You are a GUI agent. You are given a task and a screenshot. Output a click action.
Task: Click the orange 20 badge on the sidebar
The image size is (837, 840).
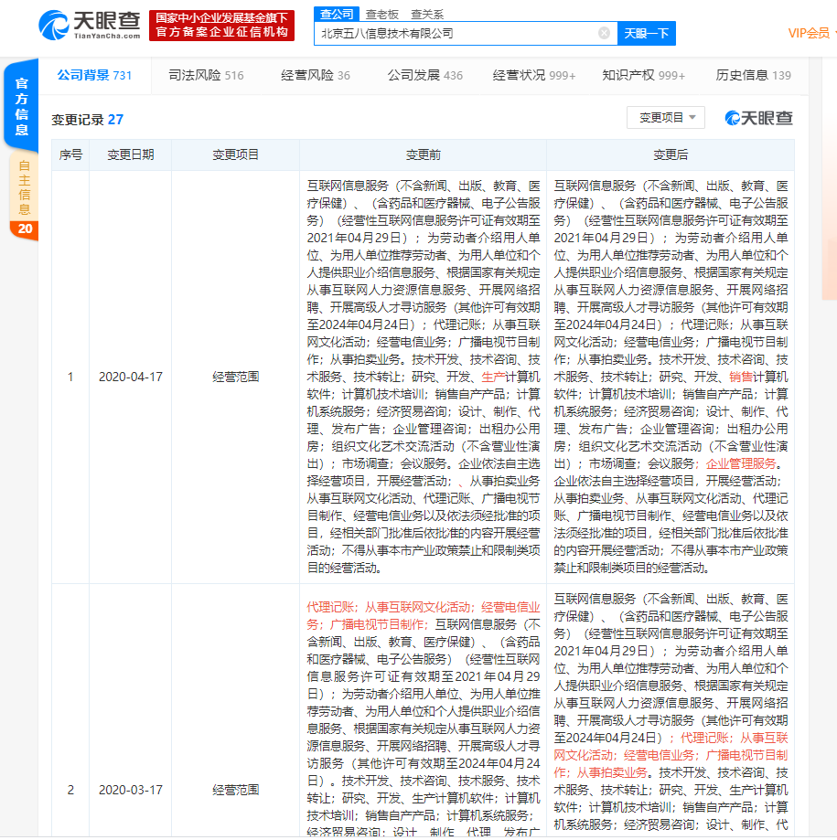[24, 229]
